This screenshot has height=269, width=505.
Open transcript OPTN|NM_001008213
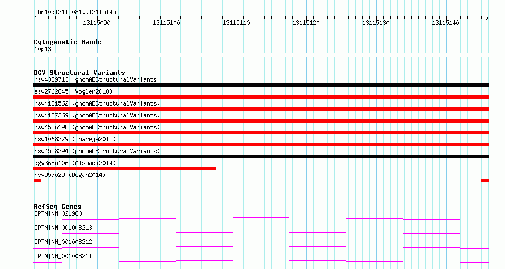click(63, 228)
